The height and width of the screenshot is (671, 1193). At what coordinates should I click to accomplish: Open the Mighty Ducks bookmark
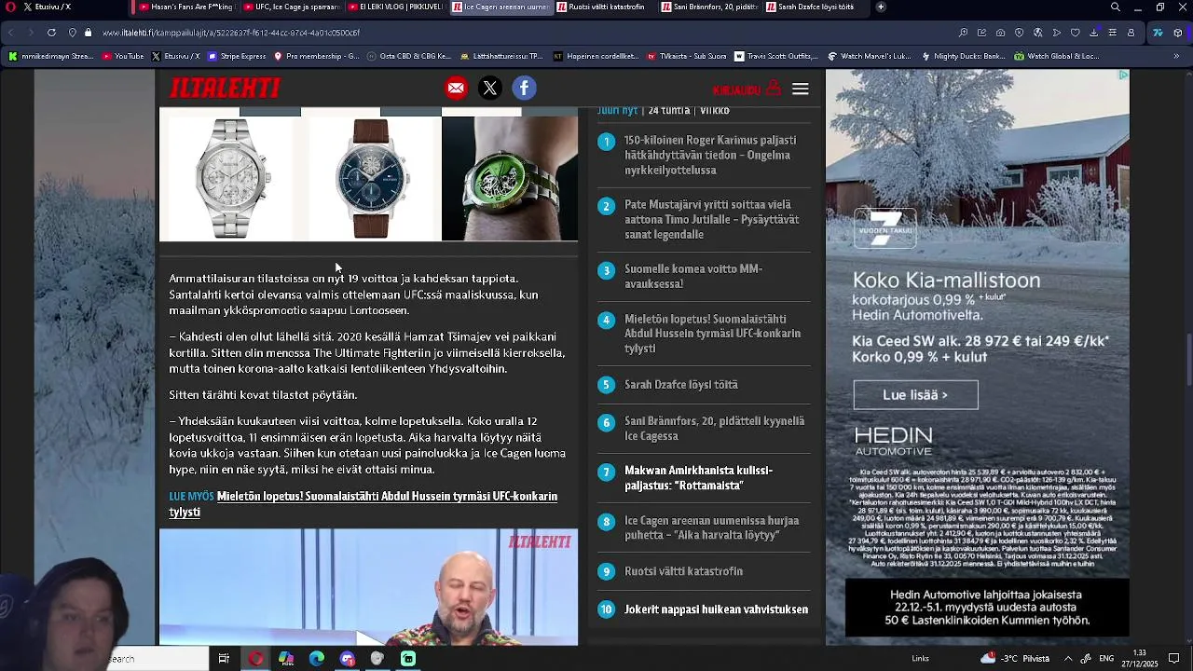[962, 56]
